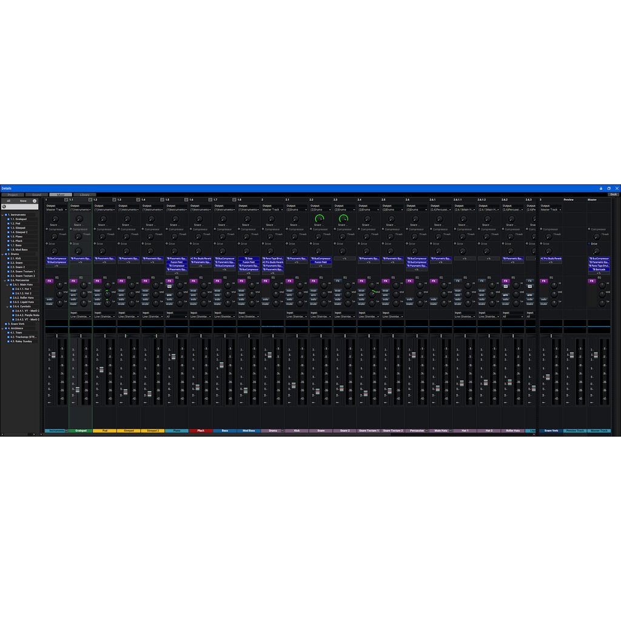Click the small square icon atop strip 1.6

tap(210, 200)
